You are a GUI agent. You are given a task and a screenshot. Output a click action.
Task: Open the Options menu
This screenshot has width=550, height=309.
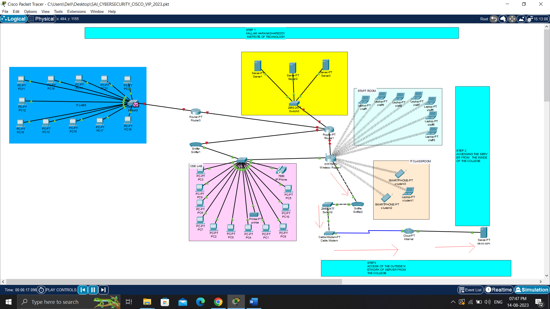pos(30,11)
